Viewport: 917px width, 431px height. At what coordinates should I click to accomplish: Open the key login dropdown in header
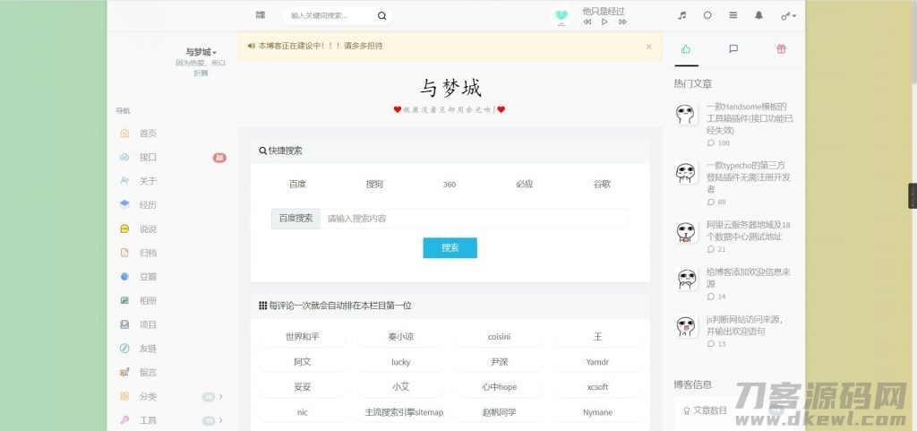[x=788, y=15]
